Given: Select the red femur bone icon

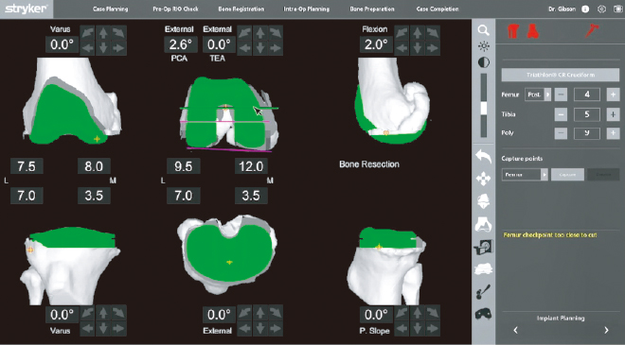Looking at the screenshot, I should click(533, 31).
